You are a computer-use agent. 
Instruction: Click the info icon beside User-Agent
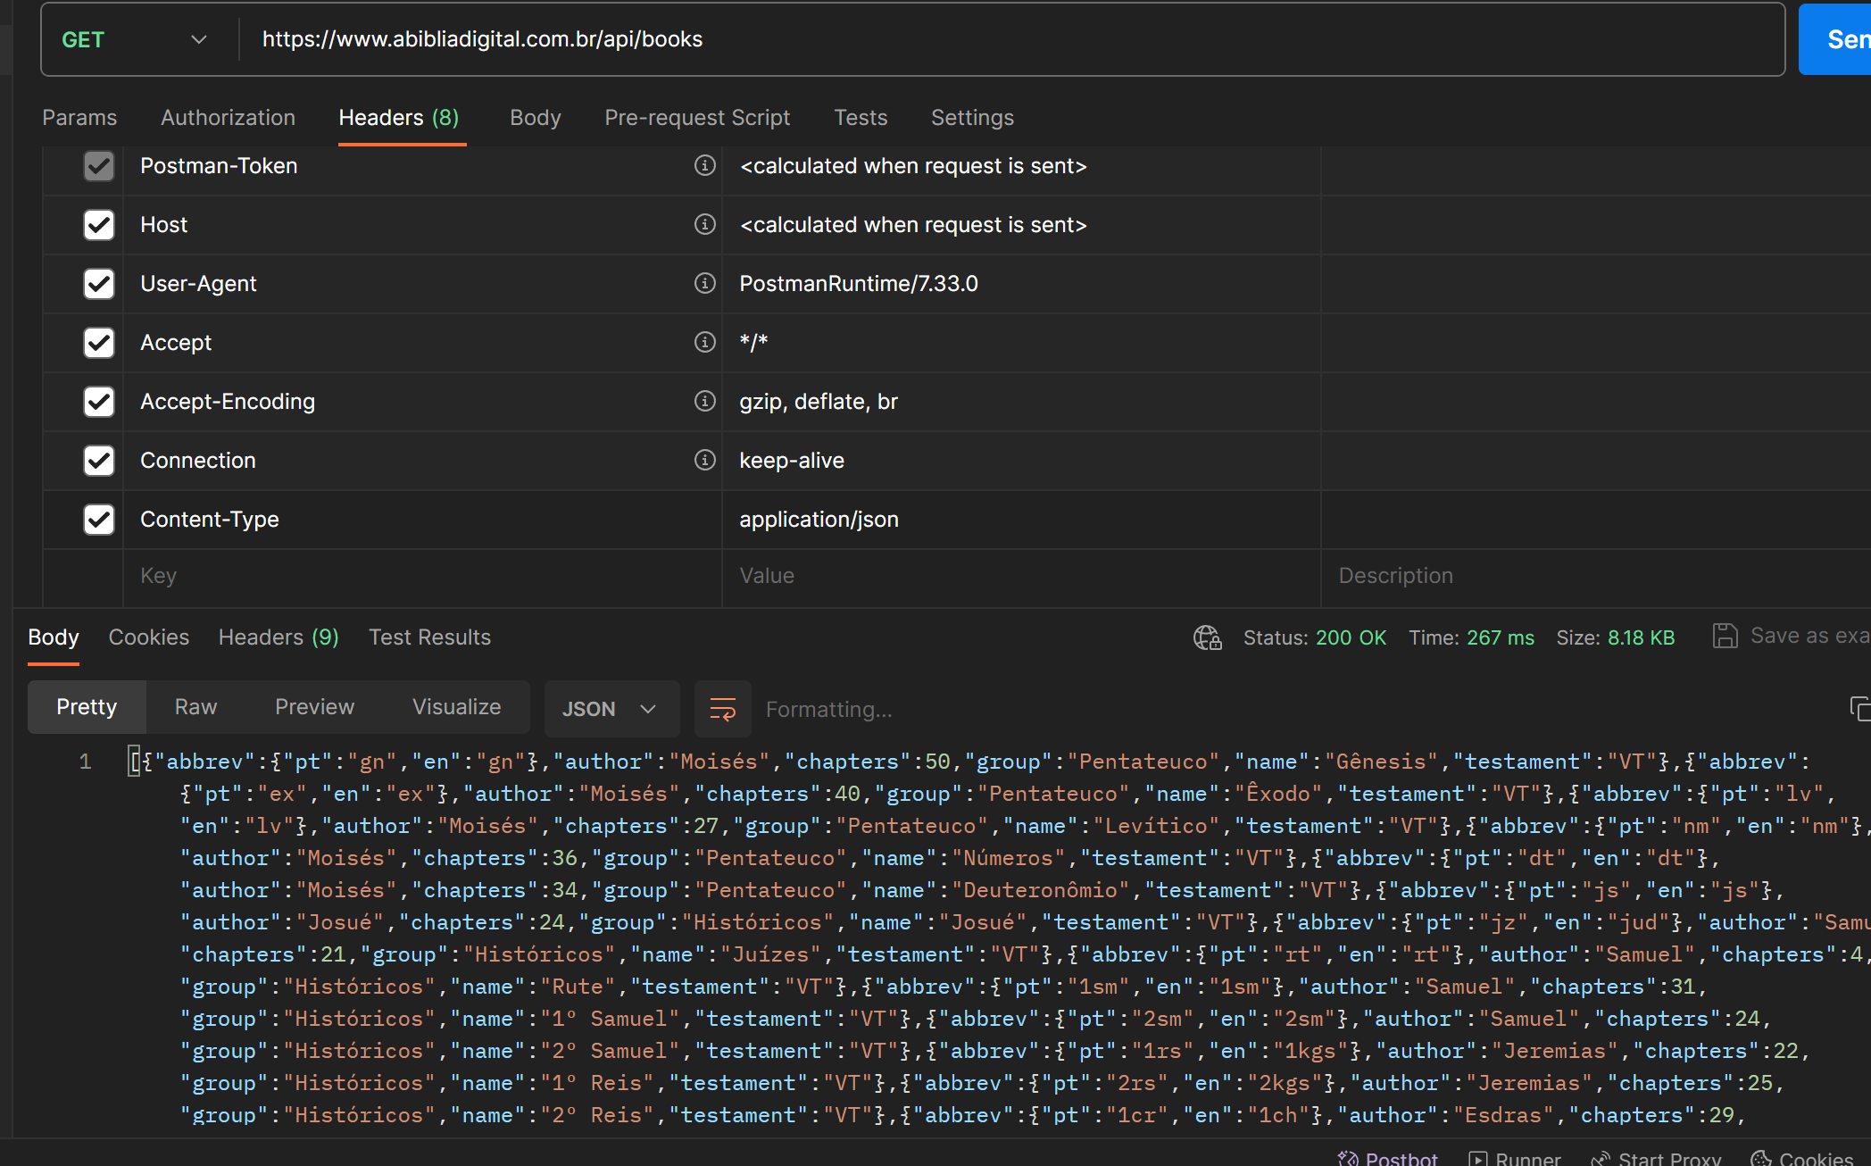(704, 283)
